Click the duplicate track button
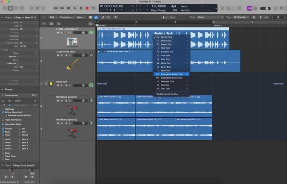 pos(51,24)
